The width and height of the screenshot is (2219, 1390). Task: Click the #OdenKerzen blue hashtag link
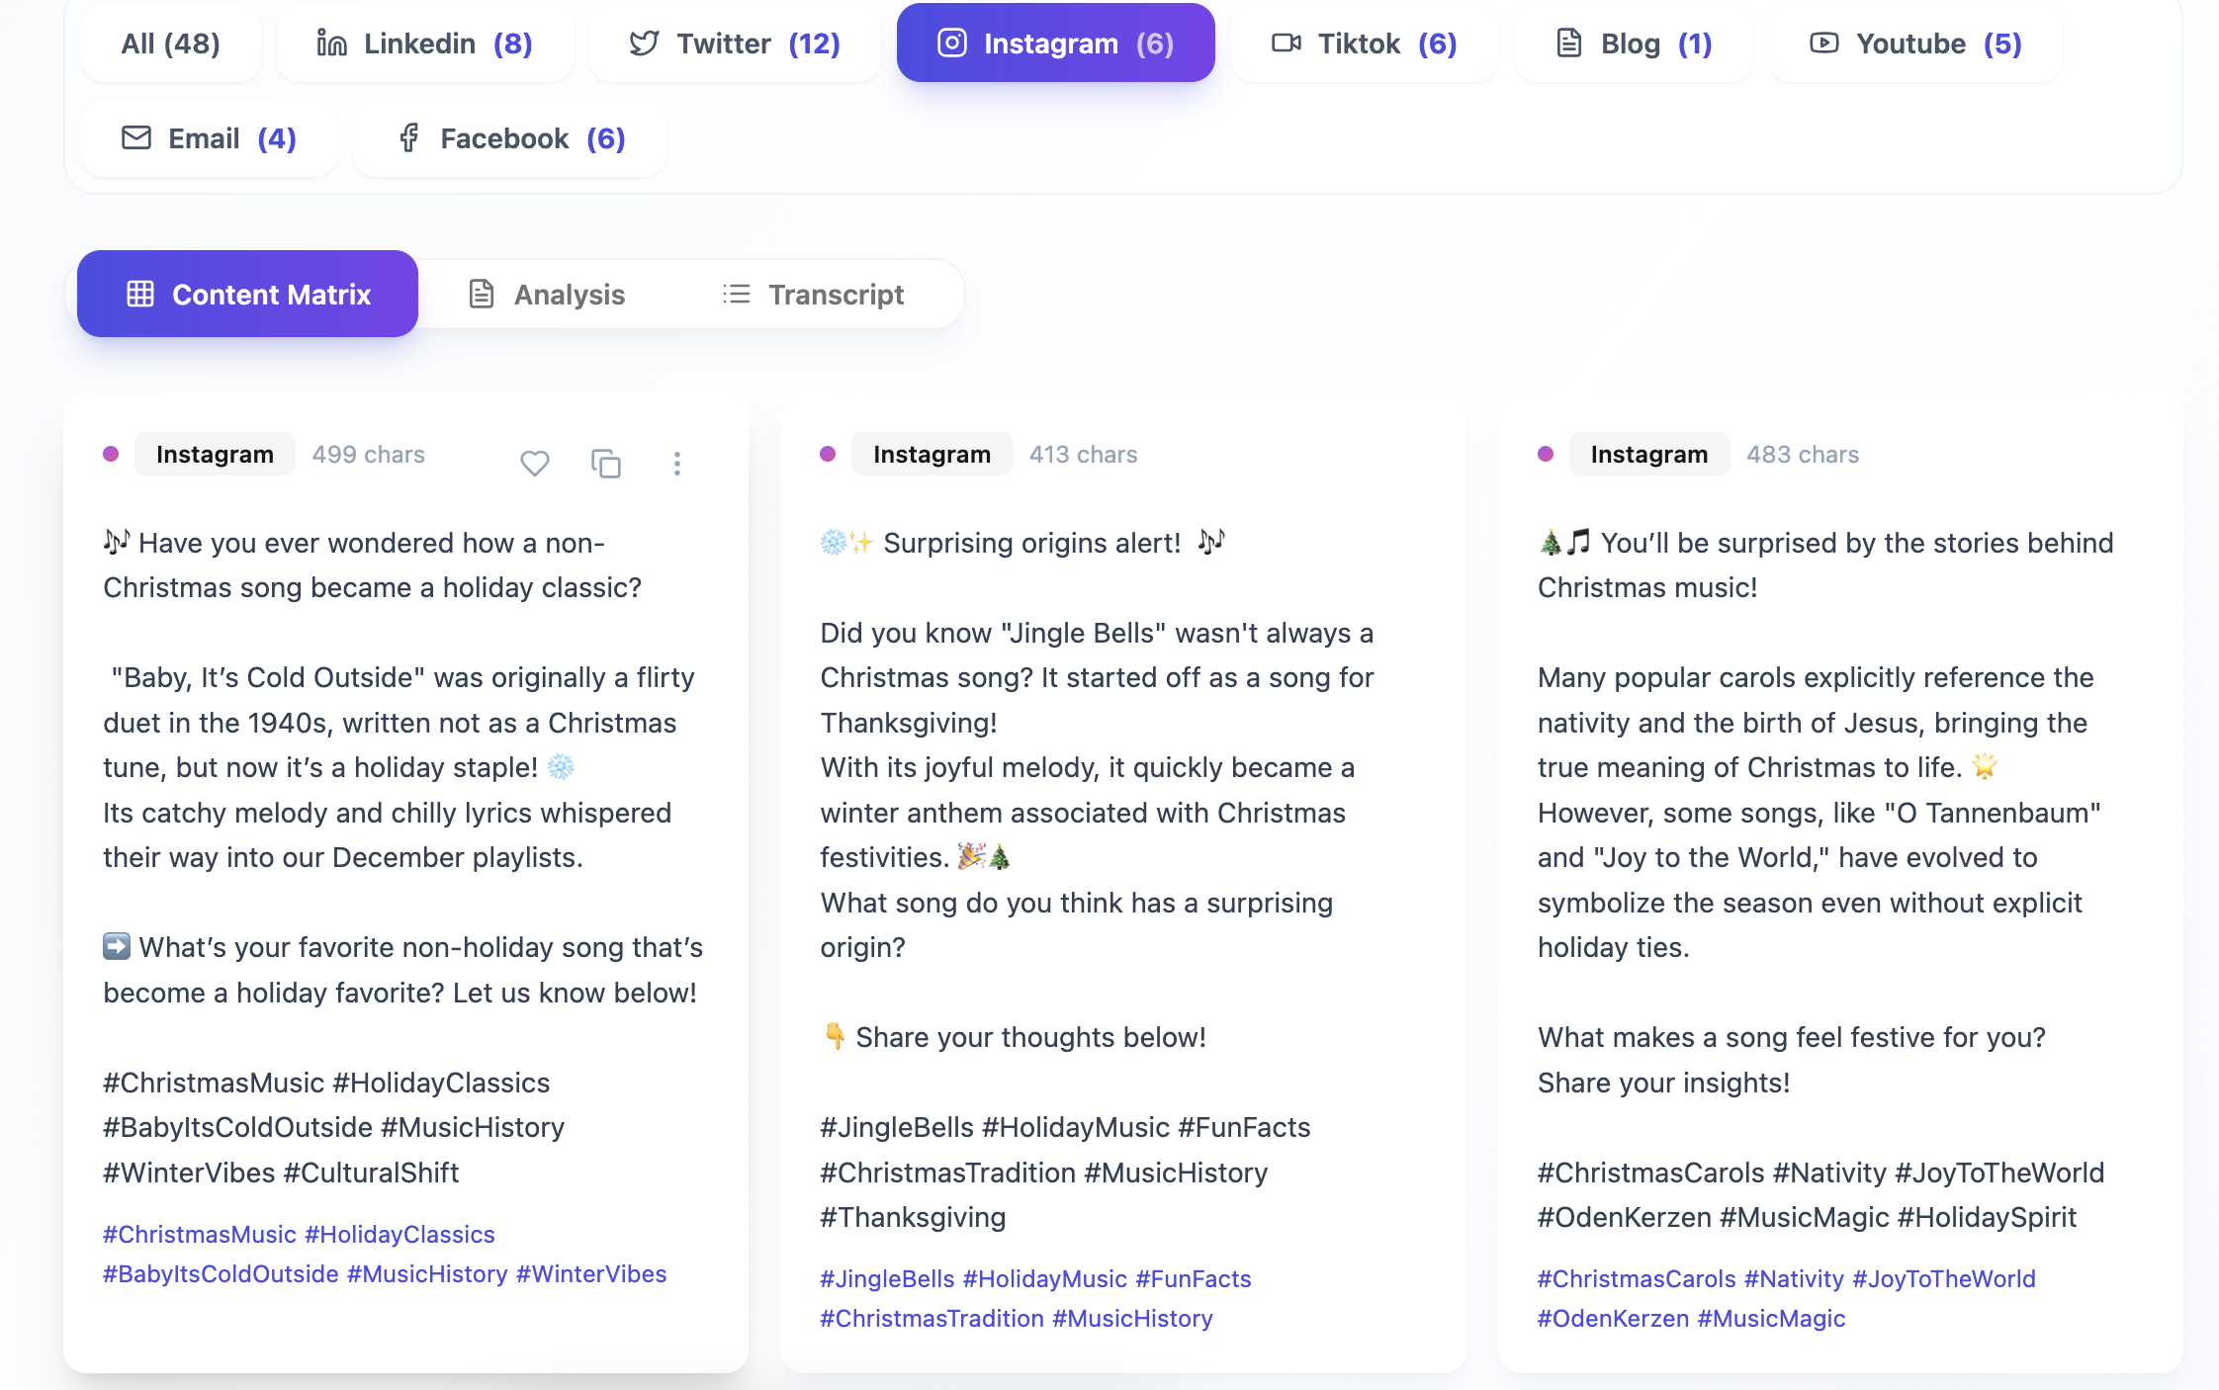pos(1613,1318)
